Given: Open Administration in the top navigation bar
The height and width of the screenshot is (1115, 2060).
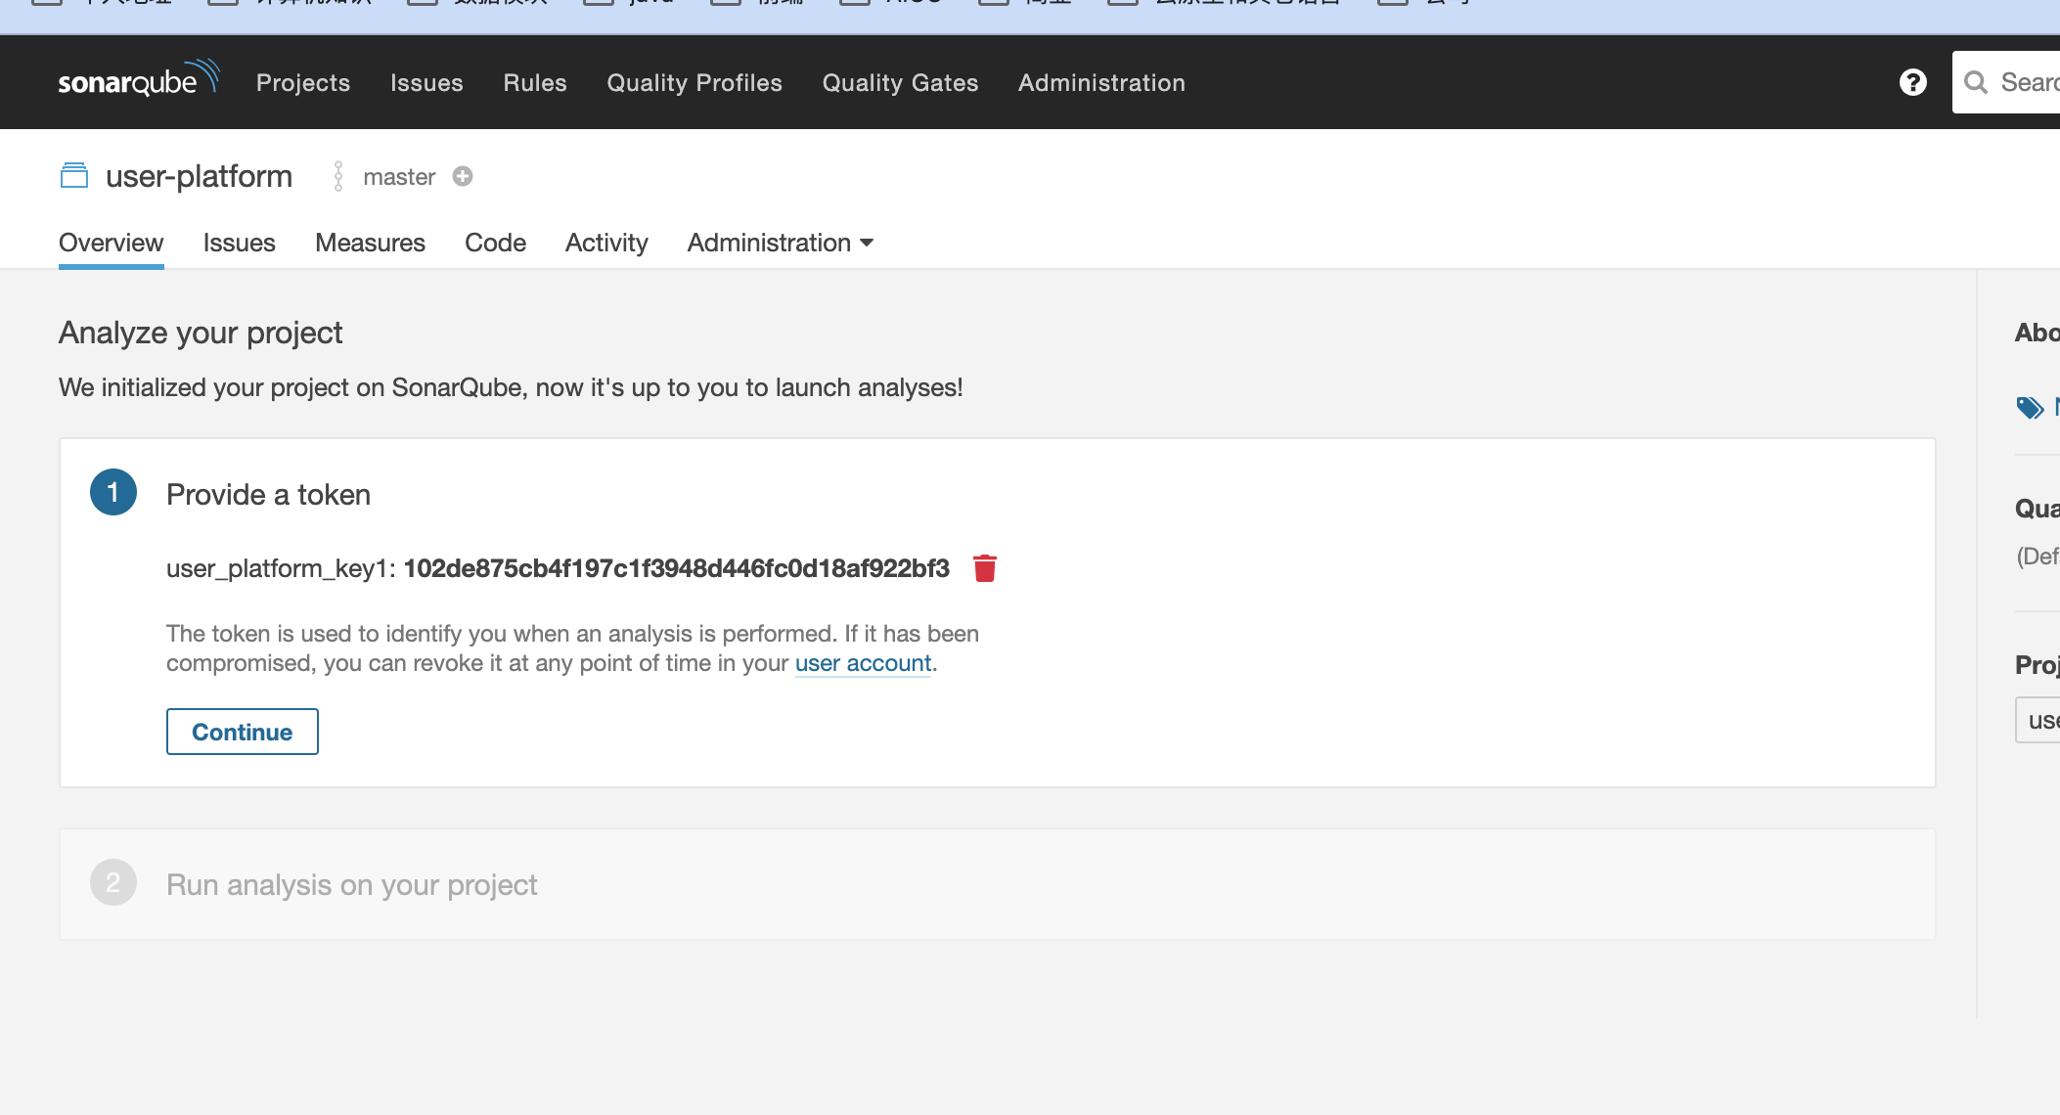Looking at the screenshot, I should coord(1101,83).
